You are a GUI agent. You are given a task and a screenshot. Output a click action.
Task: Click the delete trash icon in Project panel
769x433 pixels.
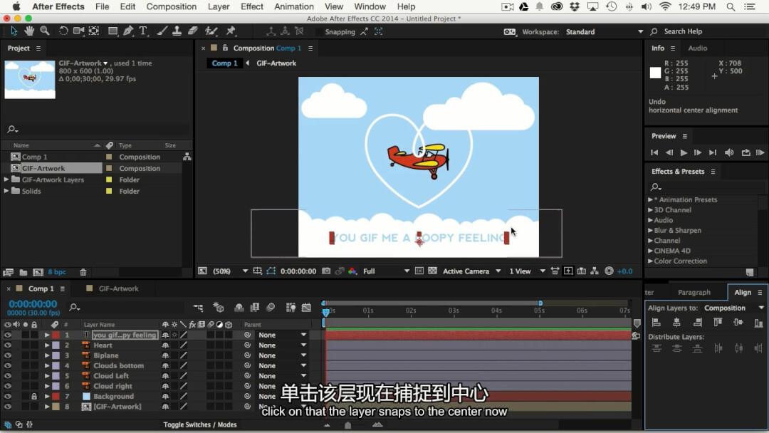coord(83,272)
